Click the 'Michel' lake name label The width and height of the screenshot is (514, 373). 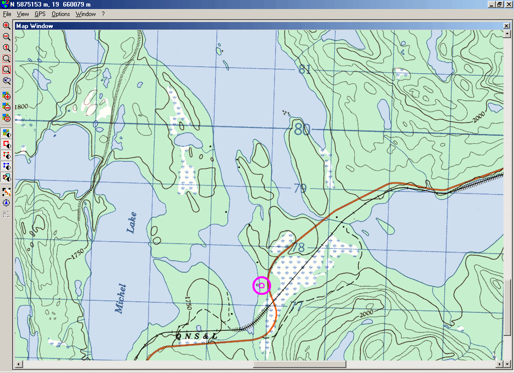[x=121, y=299]
